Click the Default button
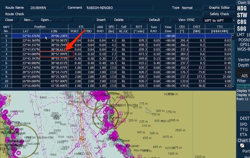 [154, 20]
